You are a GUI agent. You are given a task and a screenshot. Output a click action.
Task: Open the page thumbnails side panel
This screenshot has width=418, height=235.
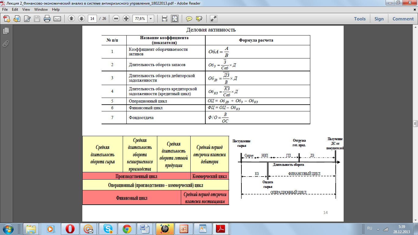(x=6, y=31)
